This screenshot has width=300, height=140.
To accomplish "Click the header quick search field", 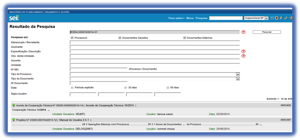I will pyautogui.click(x=226, y=18).
